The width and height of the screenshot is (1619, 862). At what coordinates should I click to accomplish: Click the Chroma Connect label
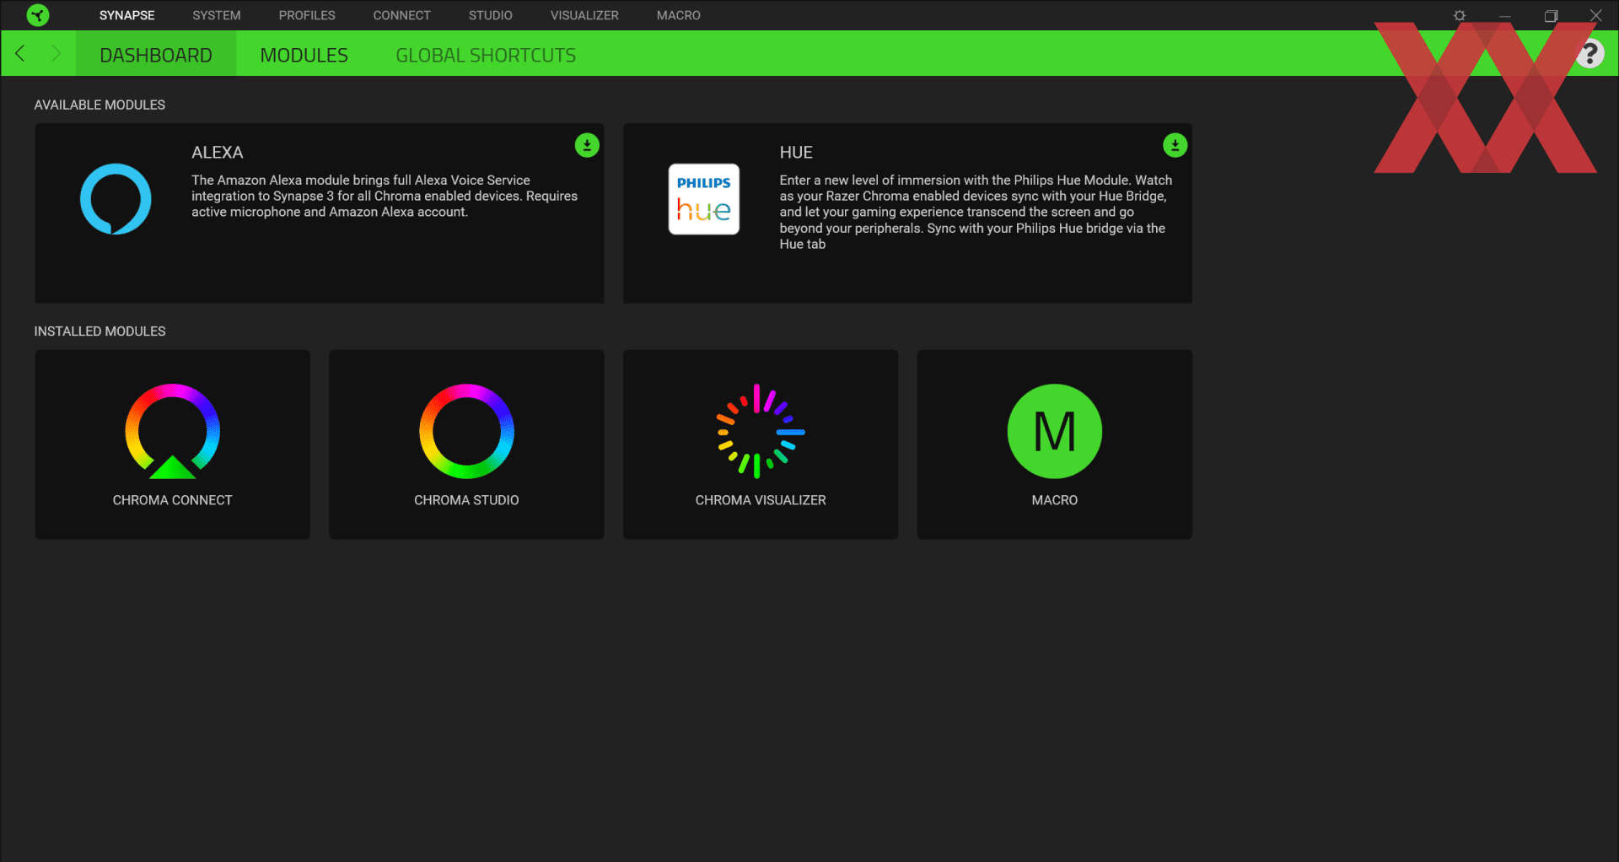pos(173,500)
